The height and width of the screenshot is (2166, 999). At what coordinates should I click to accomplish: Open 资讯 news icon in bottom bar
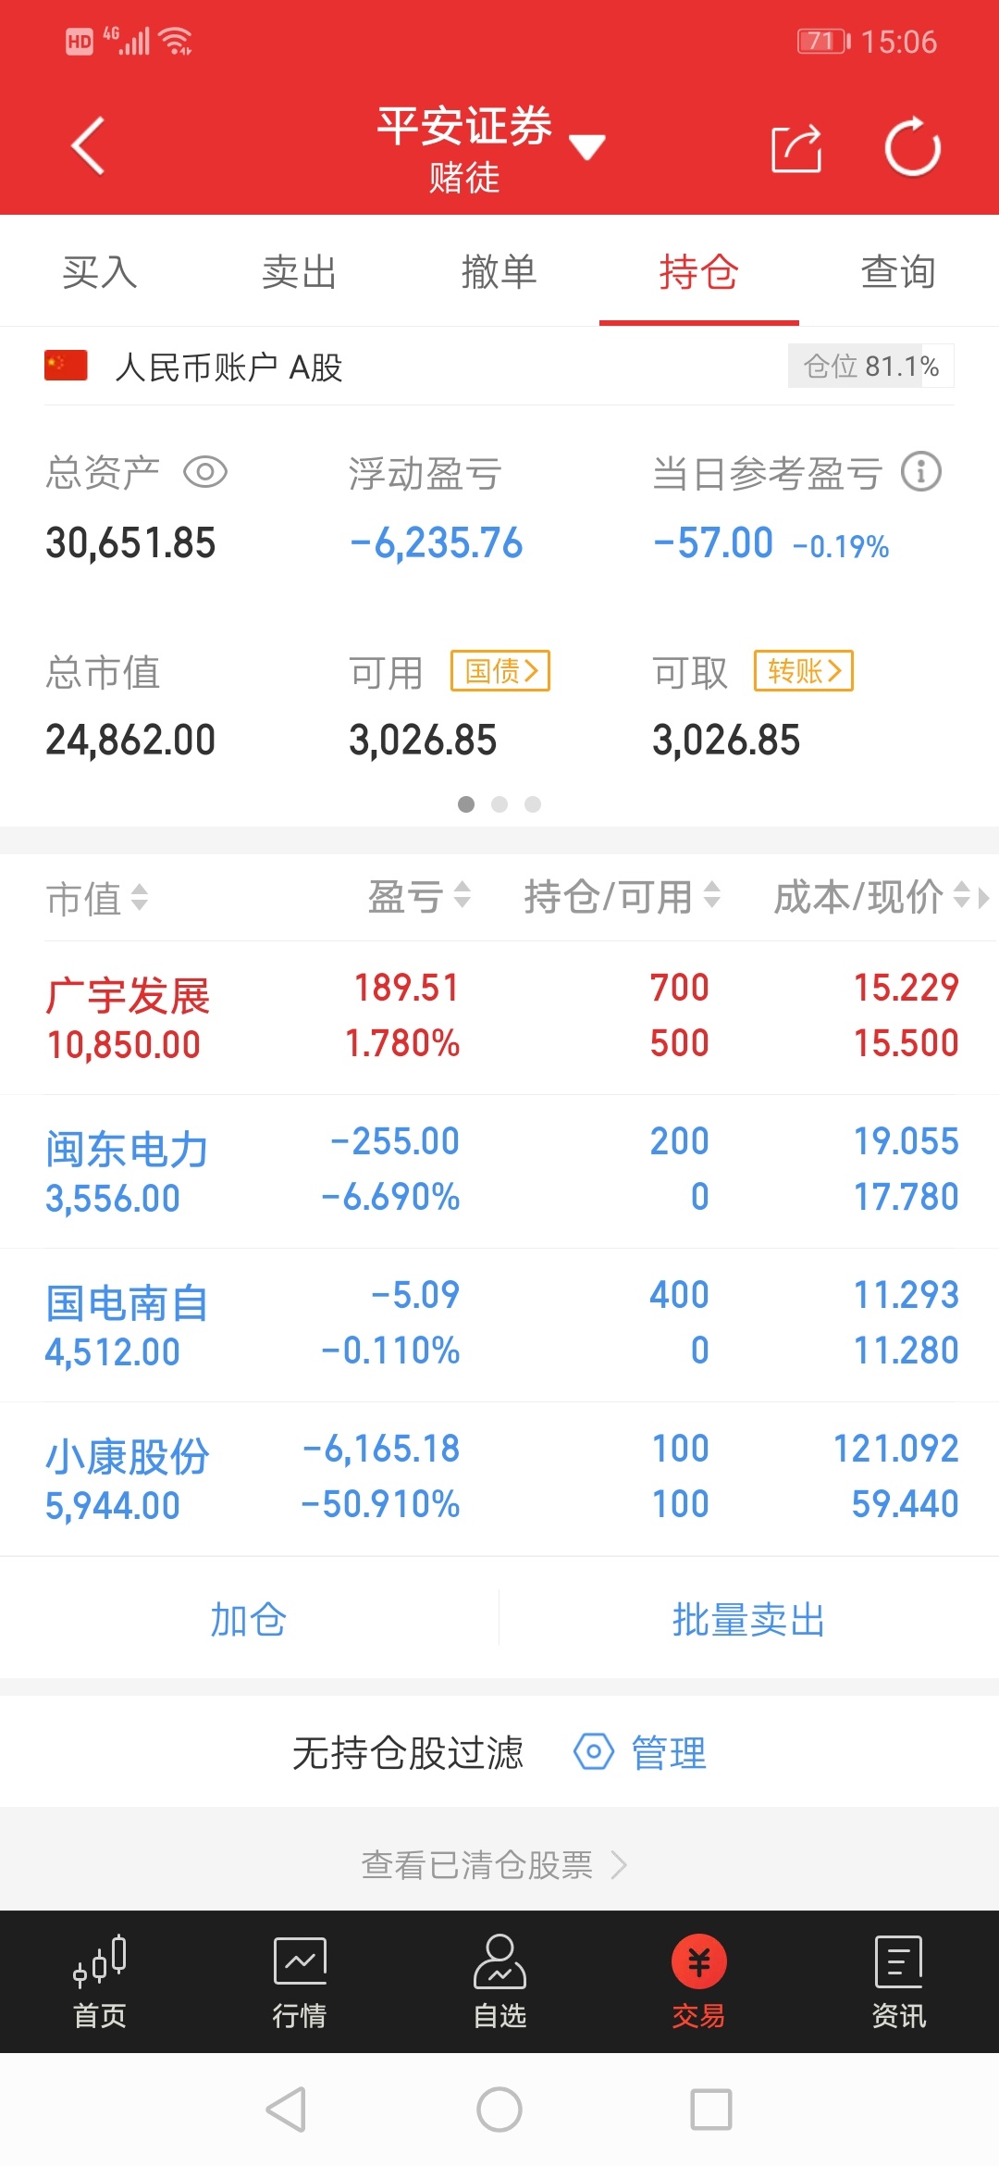tap(898, 1961)
